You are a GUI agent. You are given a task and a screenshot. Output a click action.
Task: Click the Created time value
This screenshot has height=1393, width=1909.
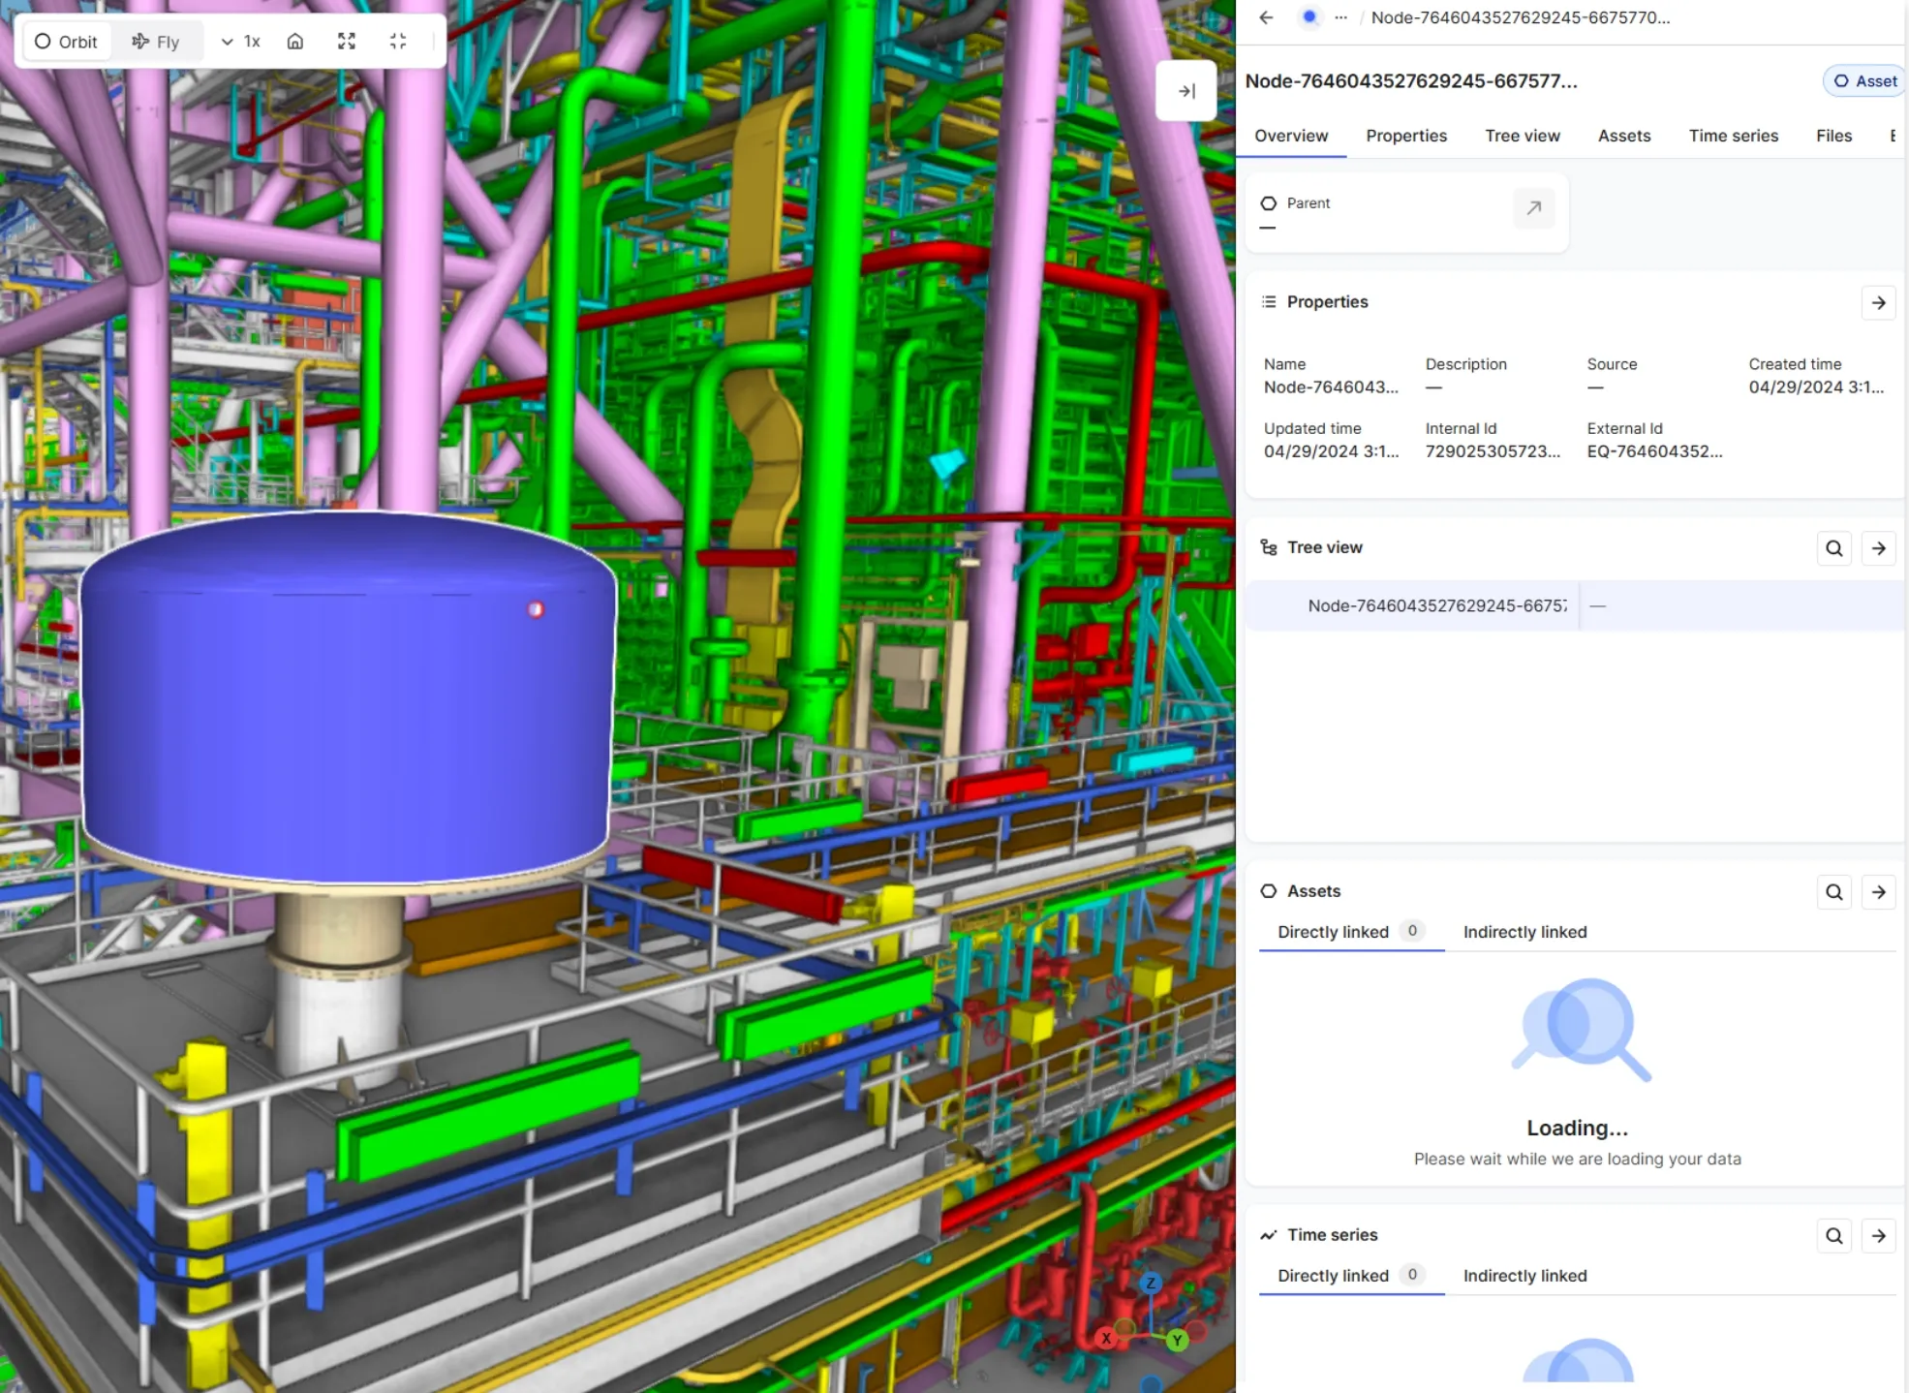[x=1816, y=387]
